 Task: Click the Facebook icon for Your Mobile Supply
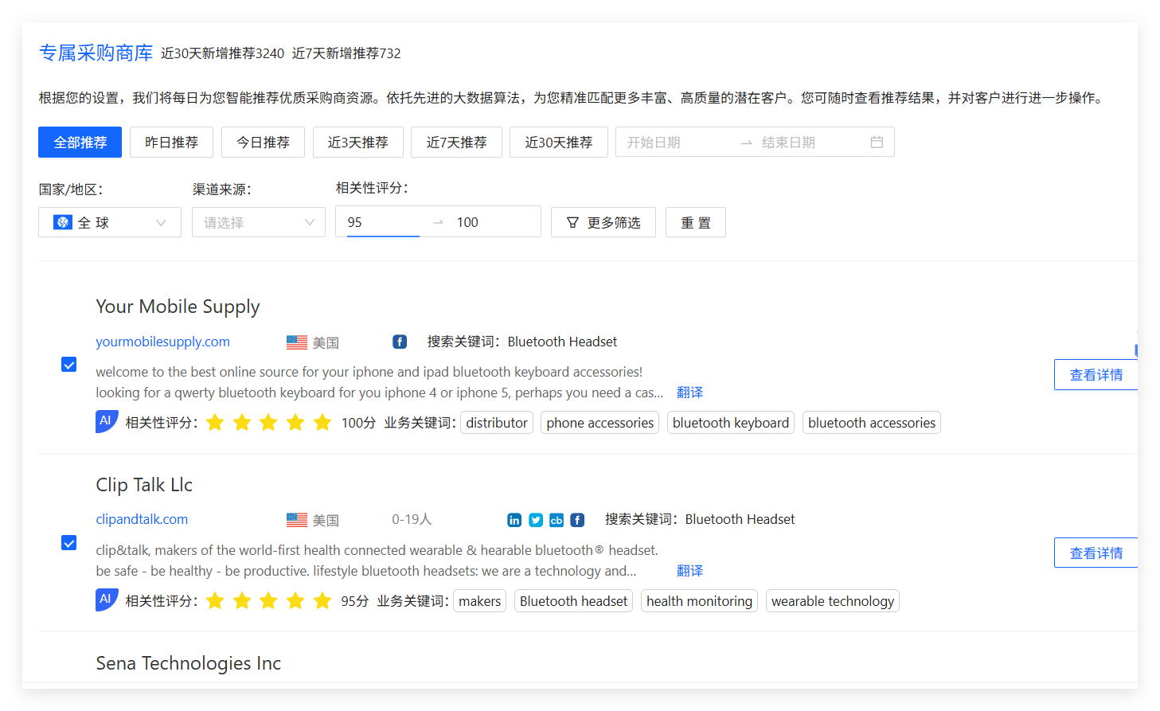point(400,342)
